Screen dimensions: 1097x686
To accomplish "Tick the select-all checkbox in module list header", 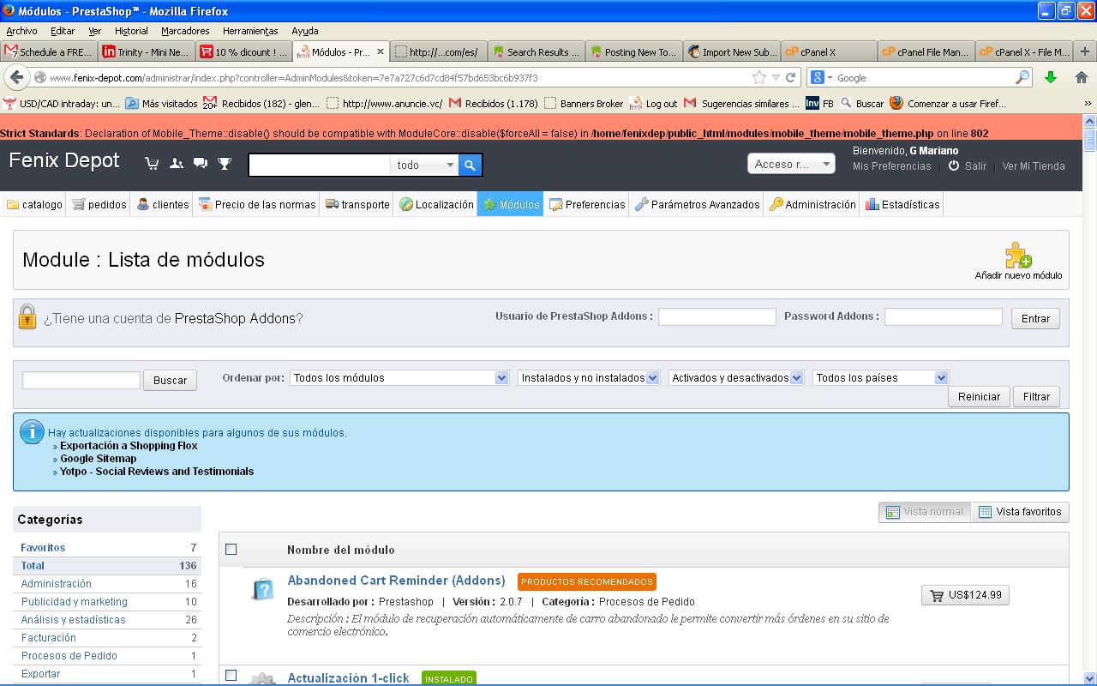I will point(231,550).
